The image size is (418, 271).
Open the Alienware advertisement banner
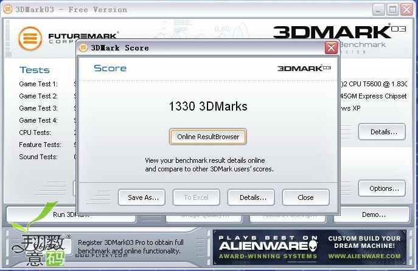(x=310, y=247)
